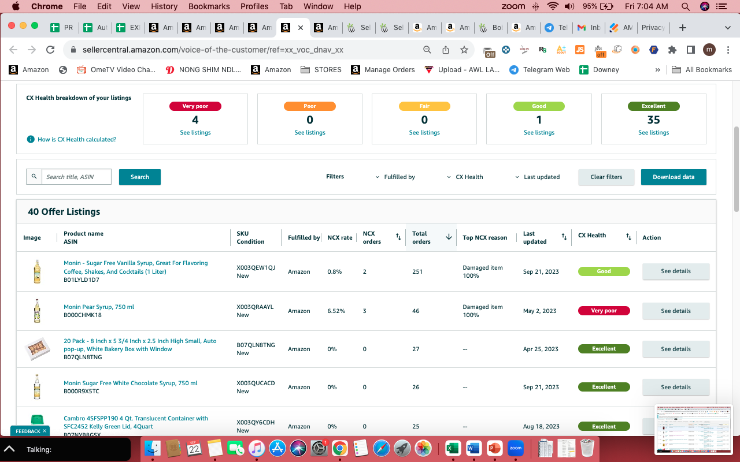Open the History menu
This screenshot has height=462, width=740.
click(164, 6)
